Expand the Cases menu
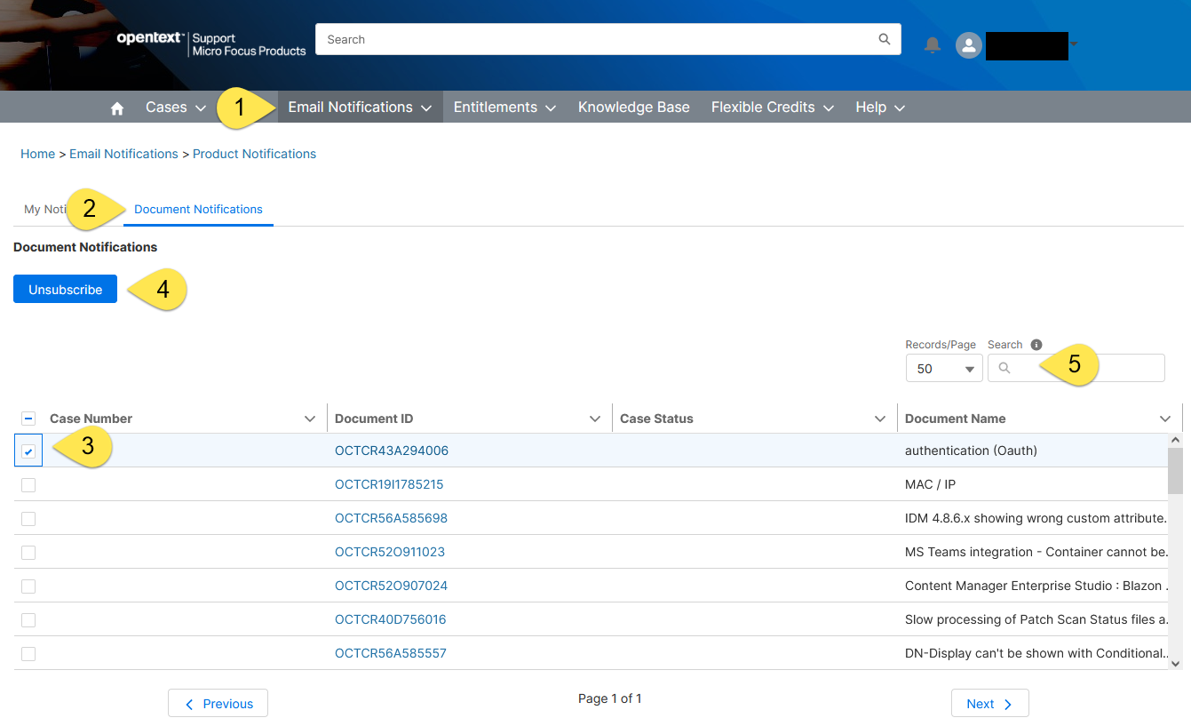 (176, 108)
